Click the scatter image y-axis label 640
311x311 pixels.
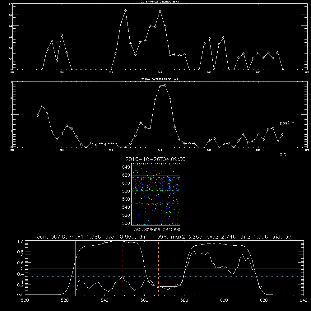tap(126, 167)
